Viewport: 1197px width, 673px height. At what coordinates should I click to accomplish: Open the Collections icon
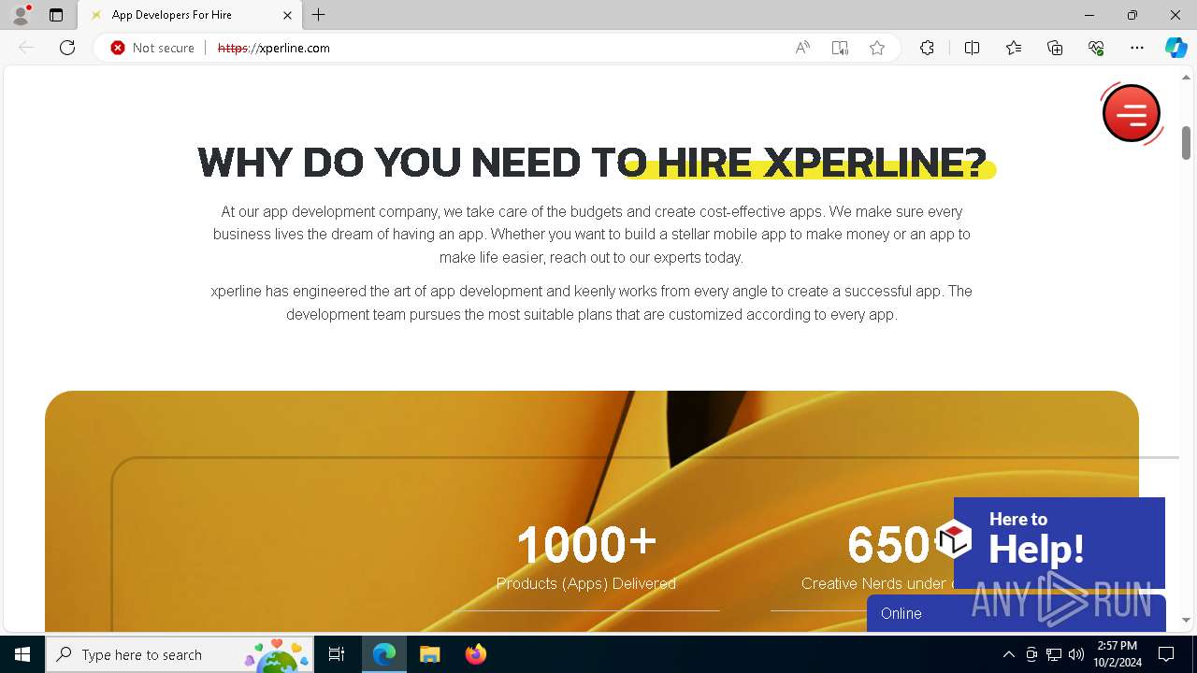(1055, 48)
